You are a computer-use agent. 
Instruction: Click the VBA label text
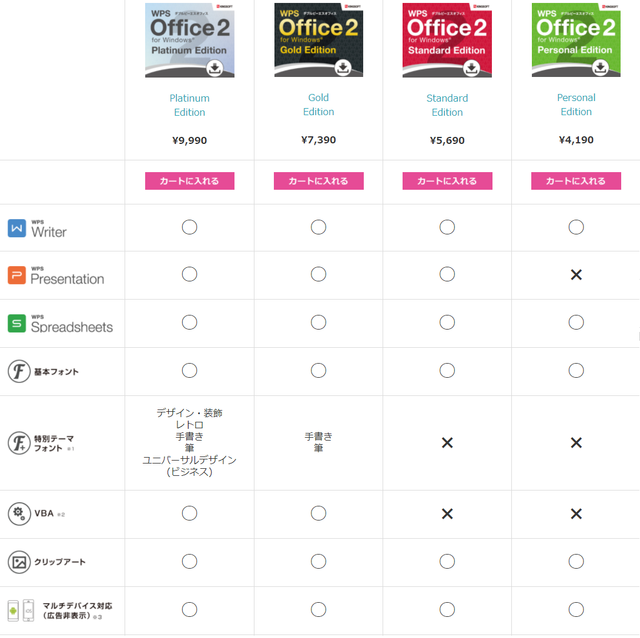44,513
